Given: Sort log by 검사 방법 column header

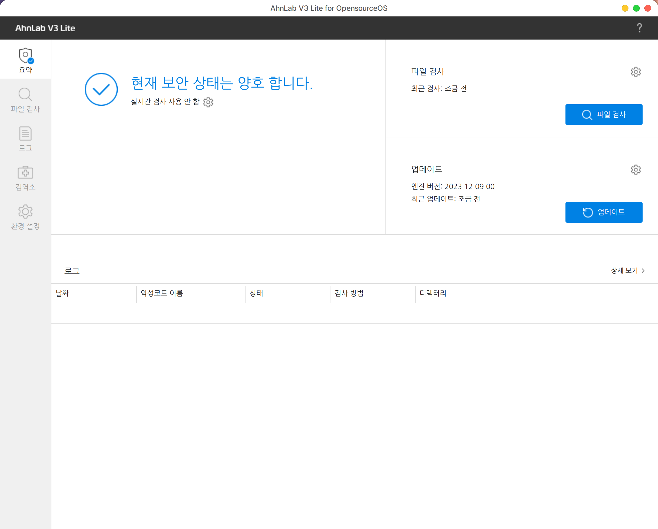Looking at the screenshot, I should point(373,293).
